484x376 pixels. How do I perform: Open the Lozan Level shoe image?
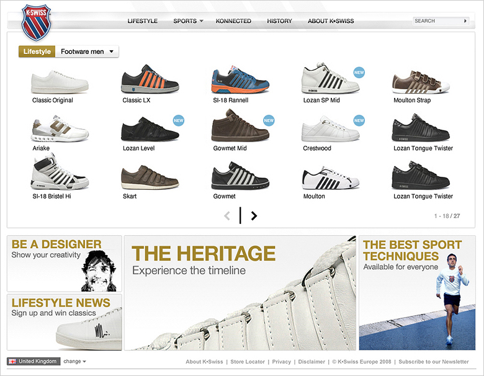click(150, 129)
